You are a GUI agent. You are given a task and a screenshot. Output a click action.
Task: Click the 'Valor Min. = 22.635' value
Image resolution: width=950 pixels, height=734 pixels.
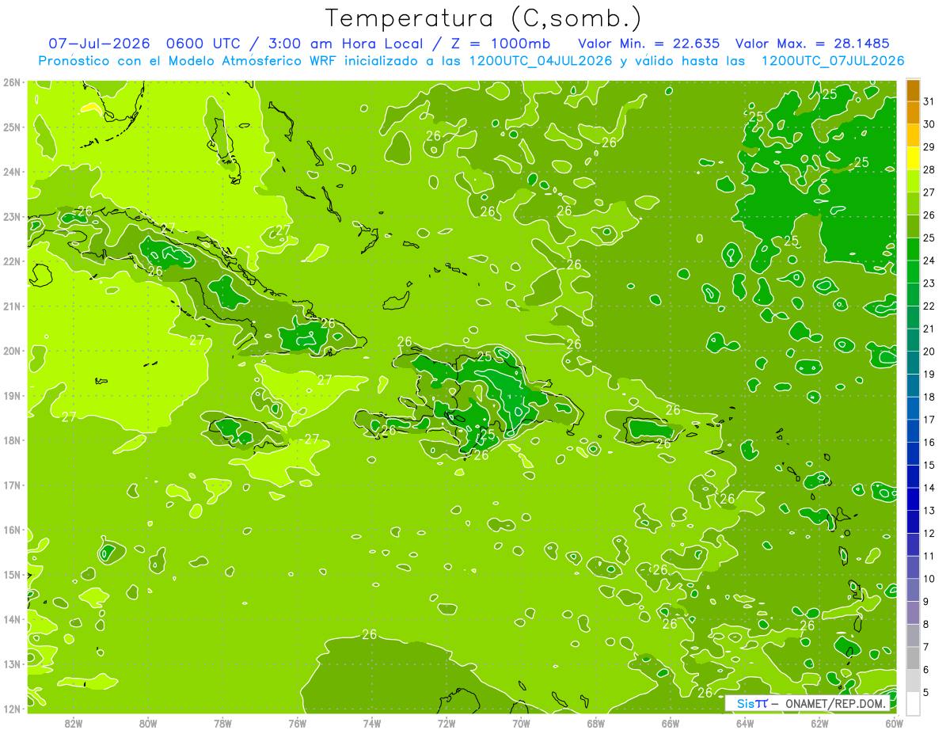click(x=649, y=44)
